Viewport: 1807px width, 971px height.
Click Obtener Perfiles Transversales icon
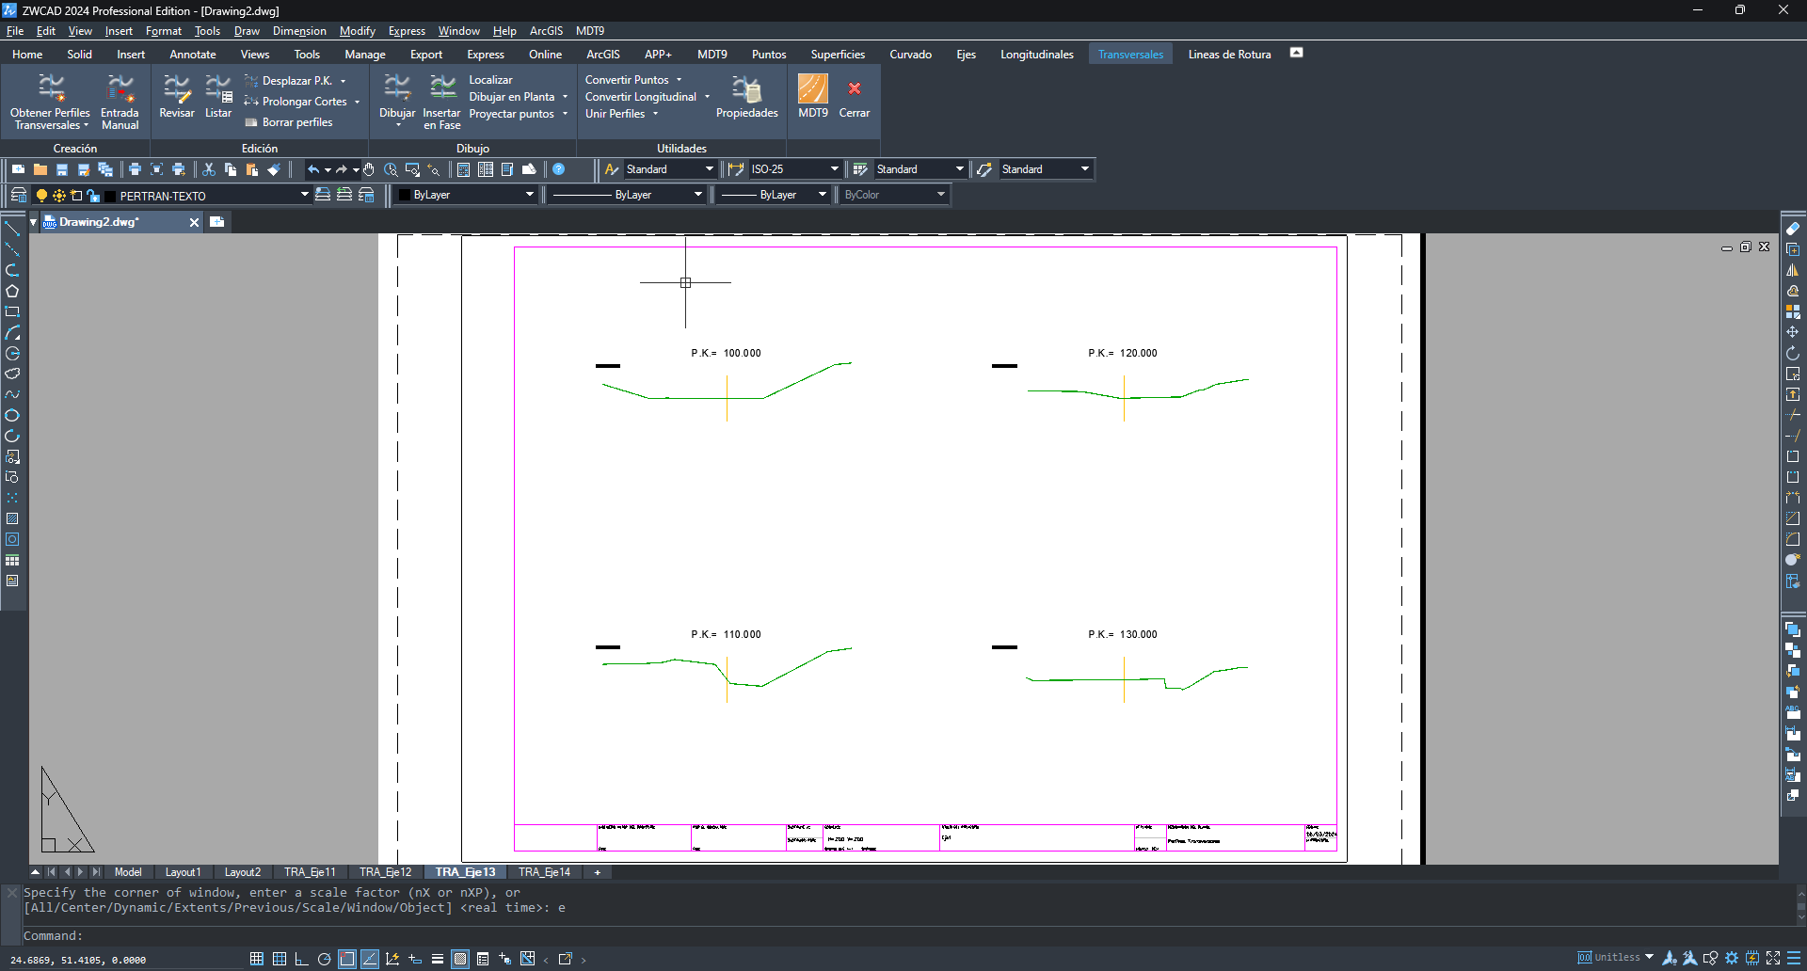51,89
